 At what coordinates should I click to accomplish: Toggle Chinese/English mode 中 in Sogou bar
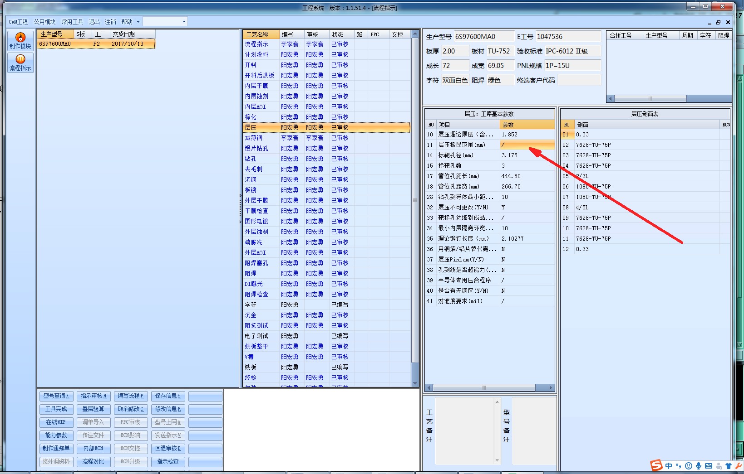669,466
